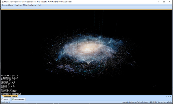The image size is (173, 104).
Task: Open the Military Intelligence menu
Action: pyautogui.click(x=29, y=5)
